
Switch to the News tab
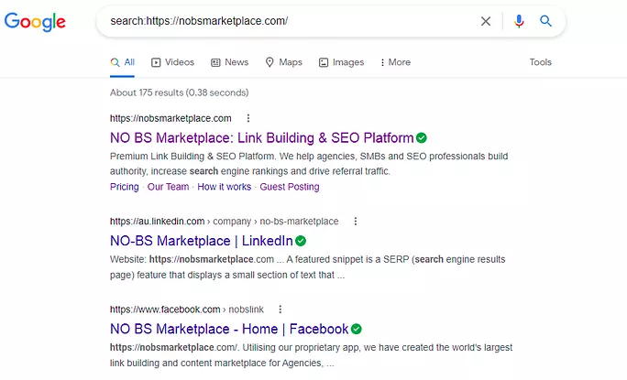coord(229,62)
